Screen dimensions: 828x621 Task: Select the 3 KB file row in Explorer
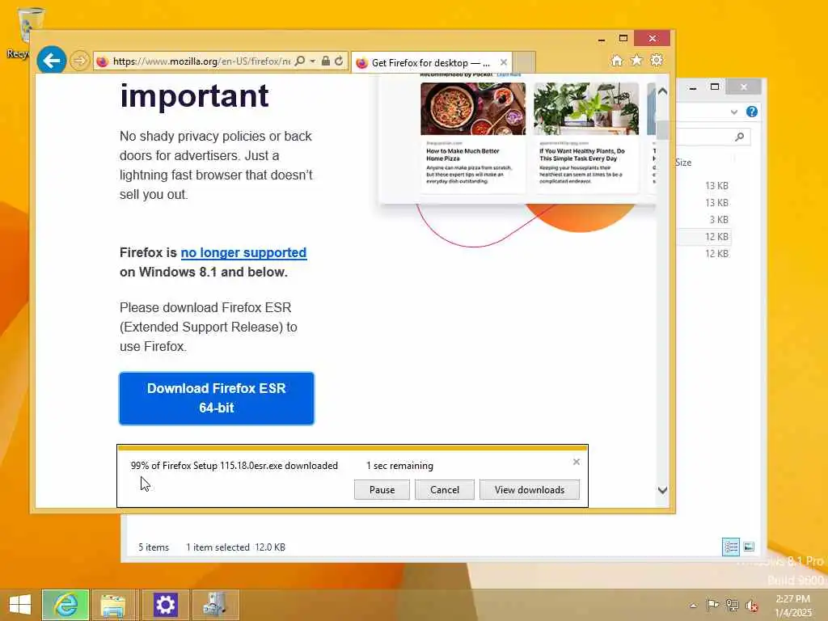pyautogui.click(x=703, y=220)
